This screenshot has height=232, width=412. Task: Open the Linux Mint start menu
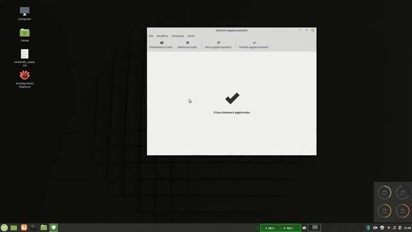[5, 227]
